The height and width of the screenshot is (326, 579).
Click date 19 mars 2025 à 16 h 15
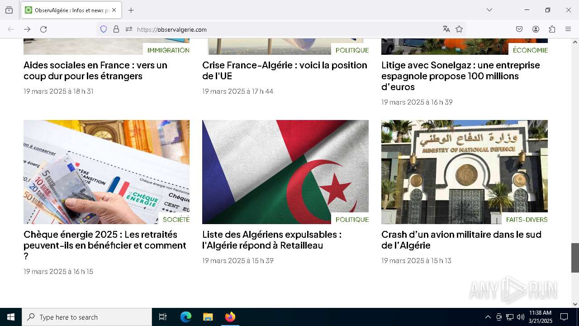pyautogui.click(x=58, y=272)
